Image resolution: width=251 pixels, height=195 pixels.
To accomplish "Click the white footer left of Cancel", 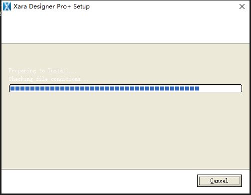I will click(x=99, y=181).
